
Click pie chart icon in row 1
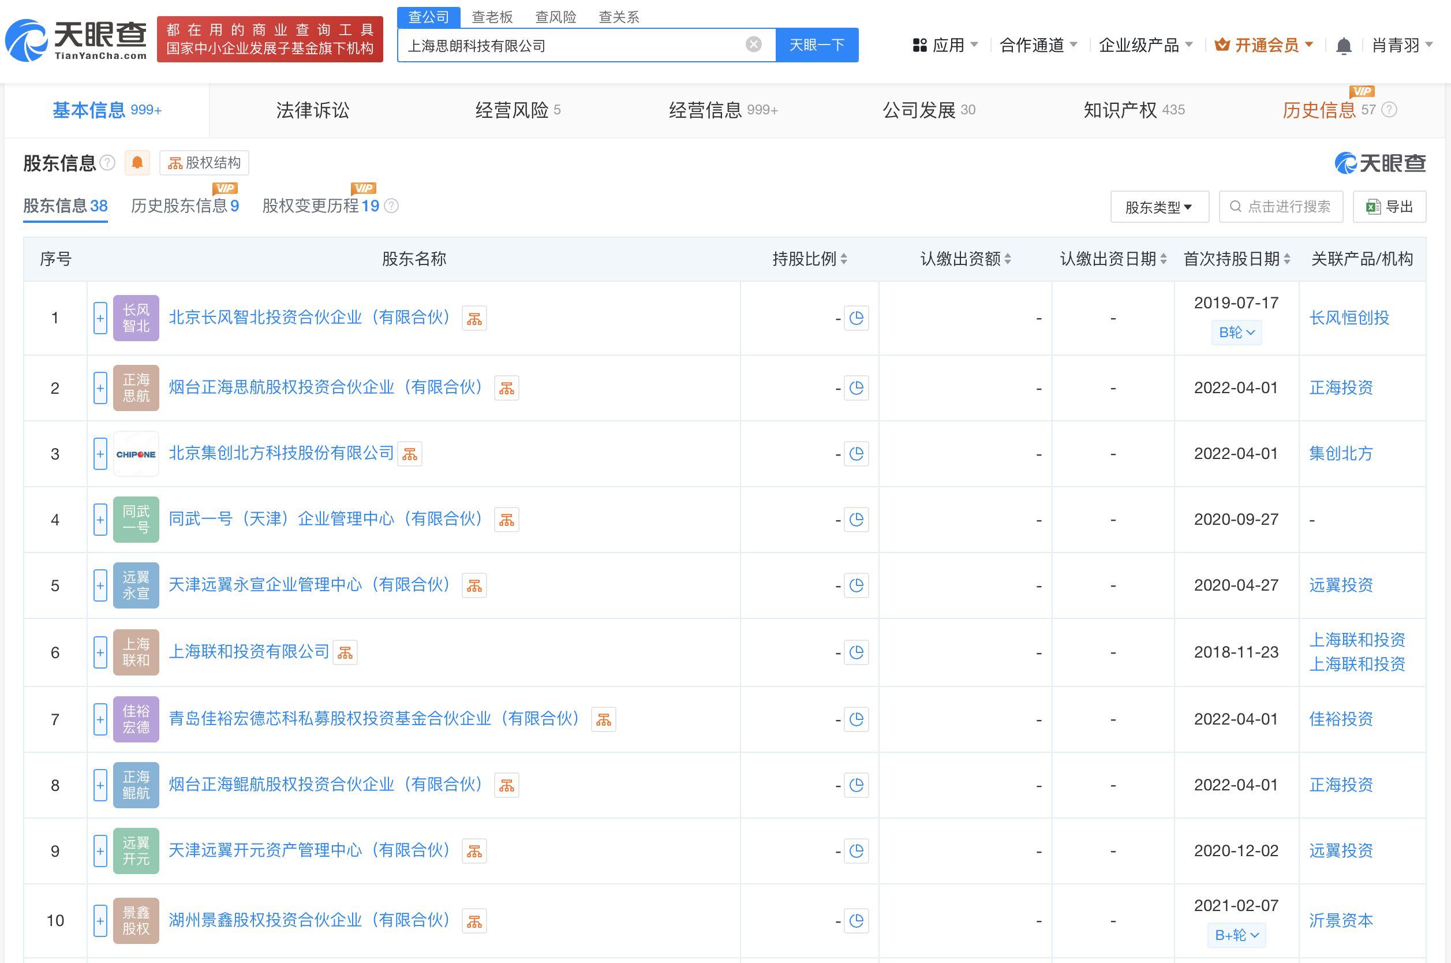pyautogui.click(x=855, y=318)
